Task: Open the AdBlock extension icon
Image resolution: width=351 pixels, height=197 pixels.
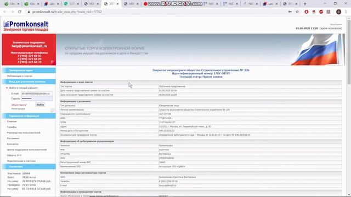Action: 321,12
